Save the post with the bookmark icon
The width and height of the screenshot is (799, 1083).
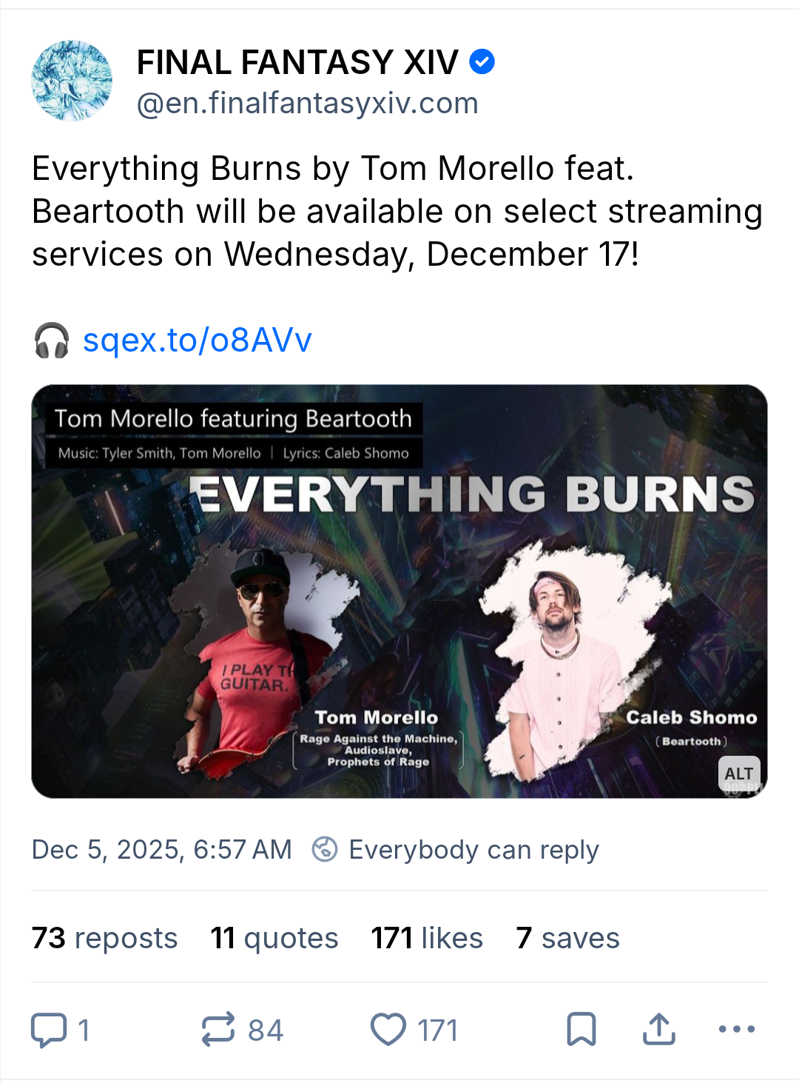[581, 1030]
